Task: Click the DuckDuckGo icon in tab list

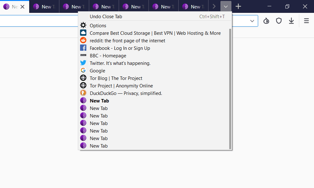Action: 83,93
